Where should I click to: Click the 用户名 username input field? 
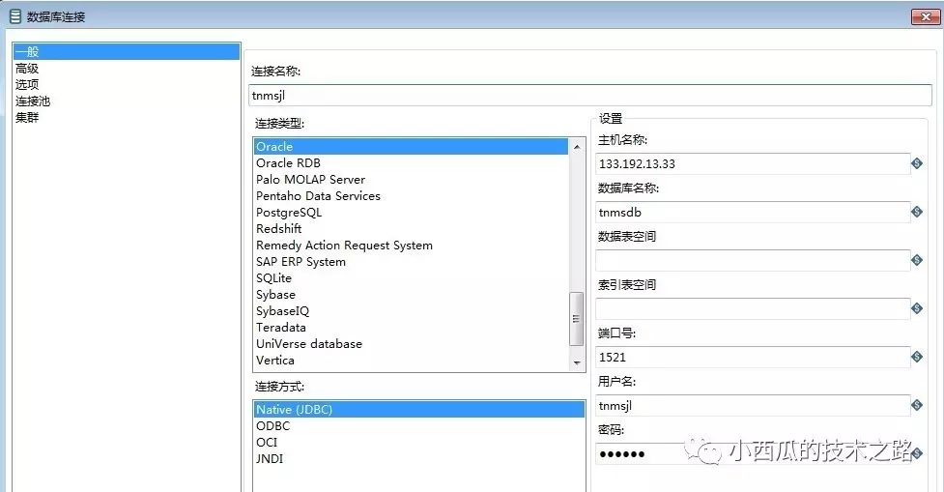(x=753, y=405)
